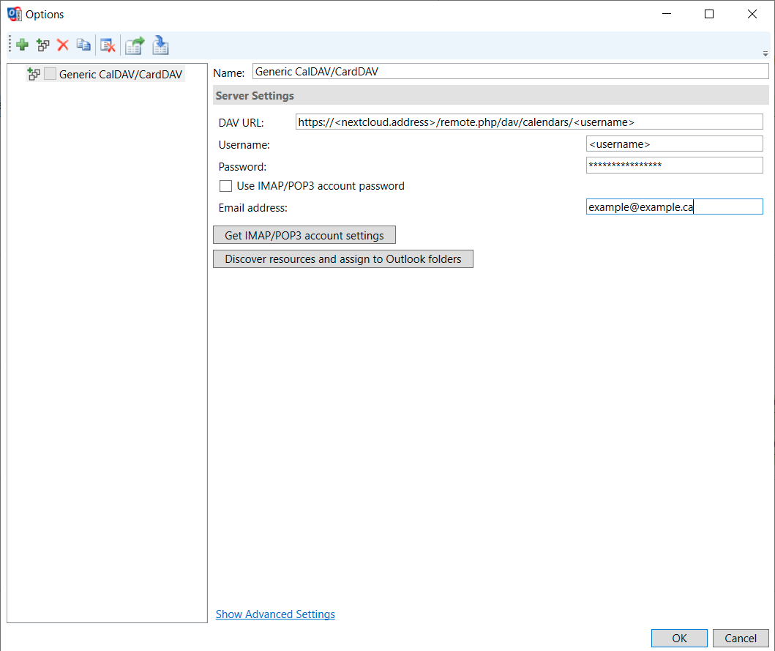Screen dimensions: 775x651
Task: Enable Use IMAP/POP3 account password
Action: (226, 186)
